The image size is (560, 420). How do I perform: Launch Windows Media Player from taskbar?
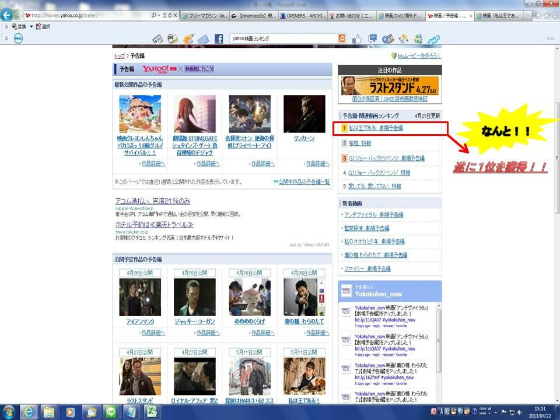point(70,412)
